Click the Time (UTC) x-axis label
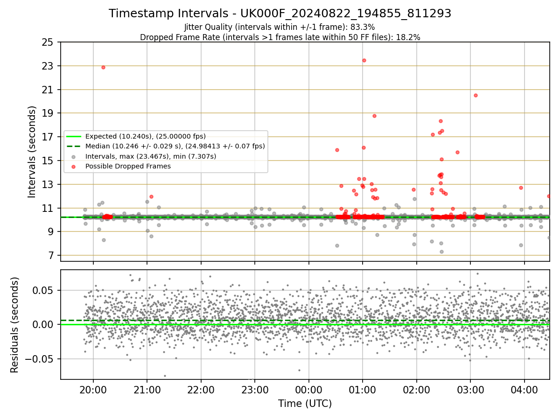Viewport: 560px width, 420px height. pos(305,404)
